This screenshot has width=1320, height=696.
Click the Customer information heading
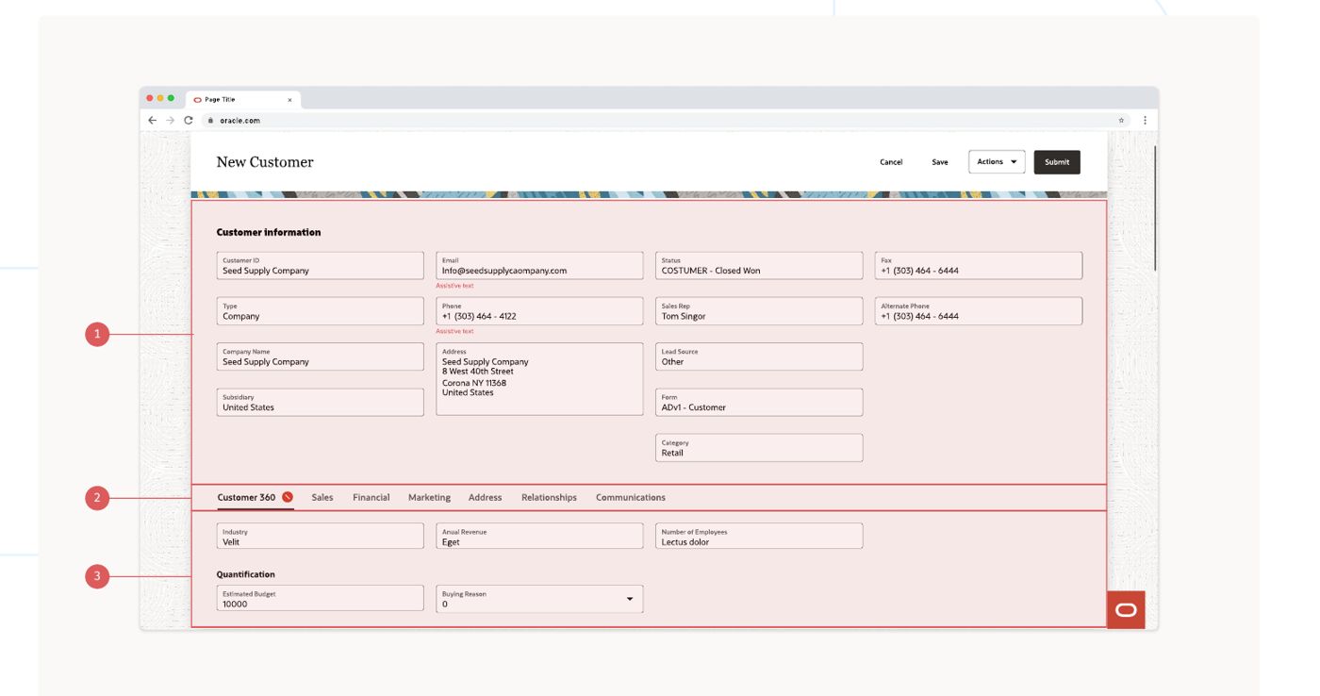pyautogui.click(x=269, y=232)
